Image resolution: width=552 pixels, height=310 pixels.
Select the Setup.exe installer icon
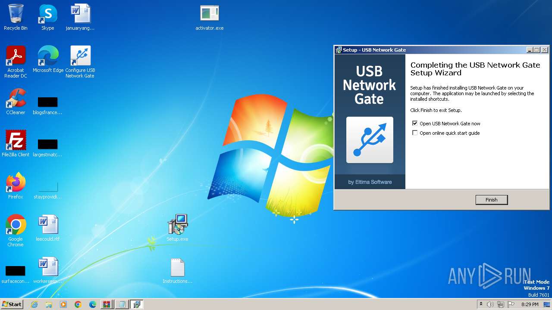coord(178,228)
